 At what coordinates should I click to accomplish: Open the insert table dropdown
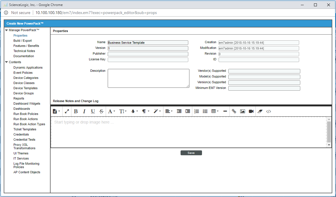(x=215, y=112)
